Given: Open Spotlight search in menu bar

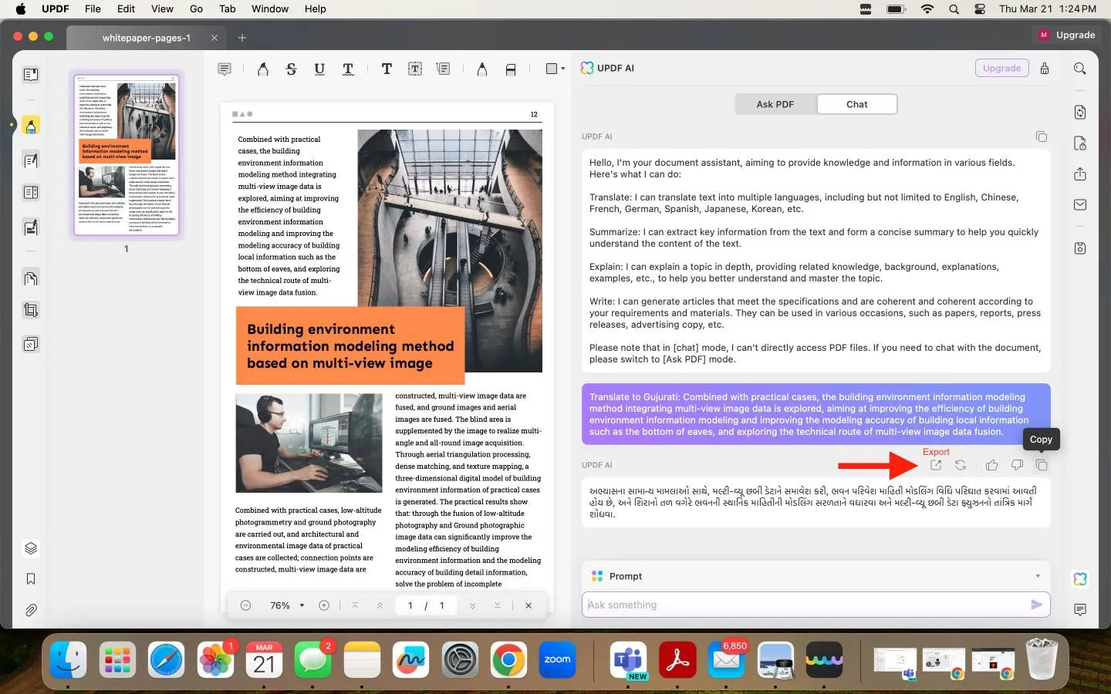Looking at the screenshot, I should 954,8.
